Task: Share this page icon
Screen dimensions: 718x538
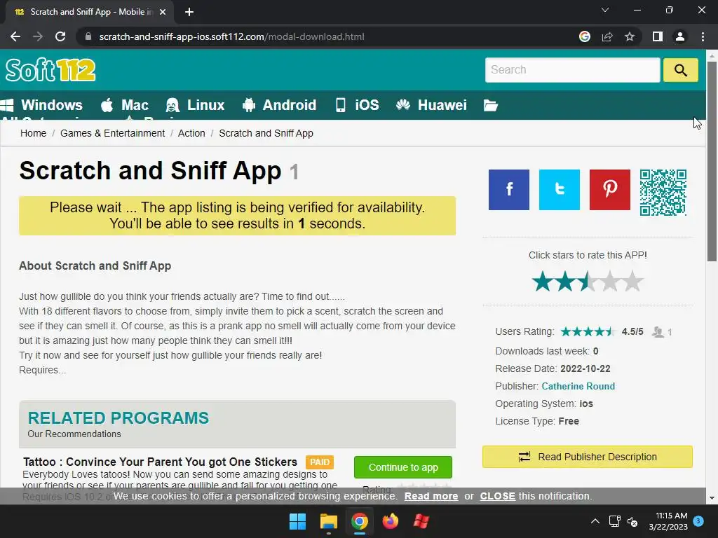Action: tap(607, 36)
